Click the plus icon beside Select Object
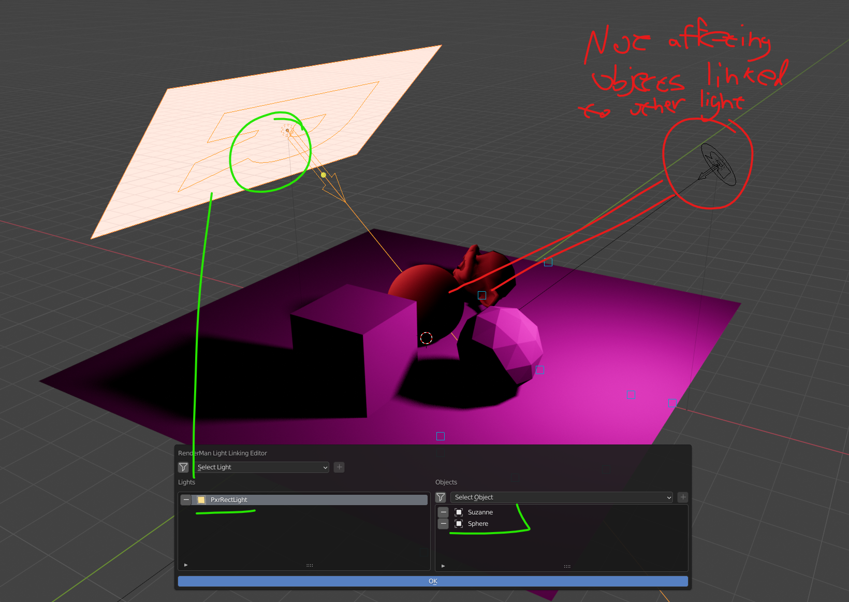The width and height of the screenshot is (849, 602). pyautogui.click(x=682, y=497)
